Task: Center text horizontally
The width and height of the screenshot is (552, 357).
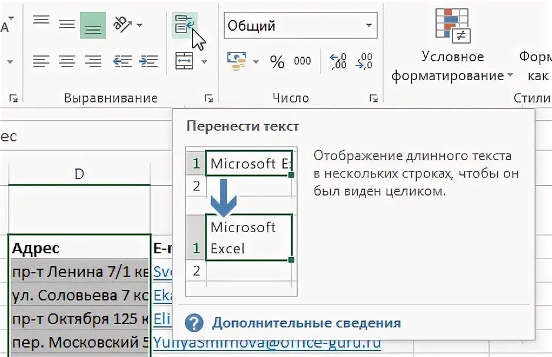Action: [67, 61]
